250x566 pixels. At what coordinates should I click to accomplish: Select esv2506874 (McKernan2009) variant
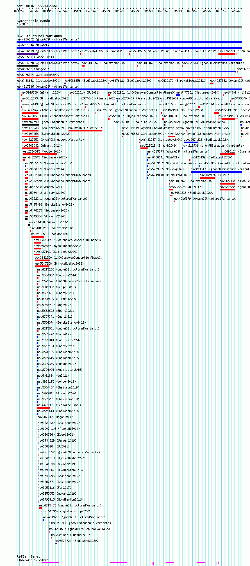tap(101, 51)
